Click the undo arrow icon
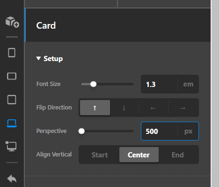The image size is (220, 187). click(x=12, y=179)
